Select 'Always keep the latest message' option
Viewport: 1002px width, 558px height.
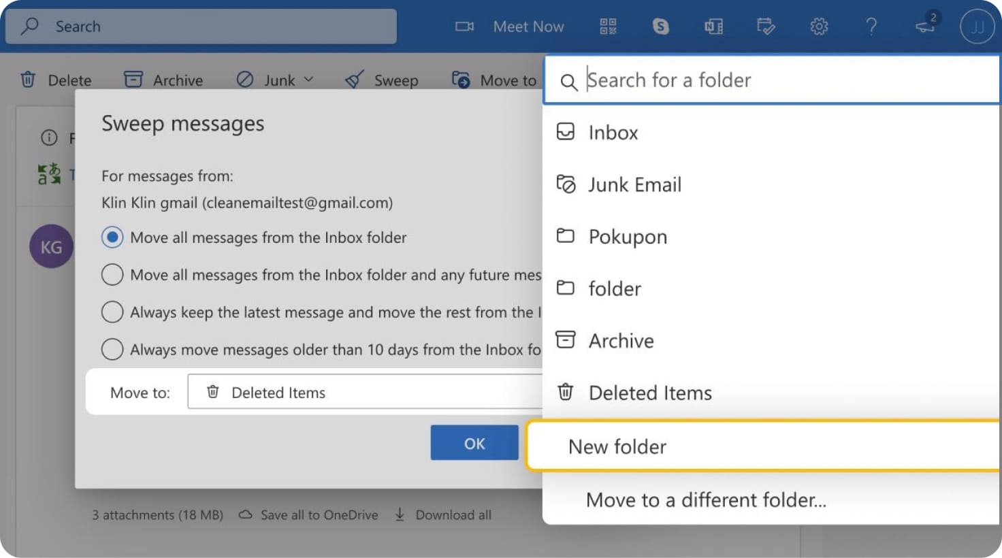pyautogui.click(x=112, y=312)
